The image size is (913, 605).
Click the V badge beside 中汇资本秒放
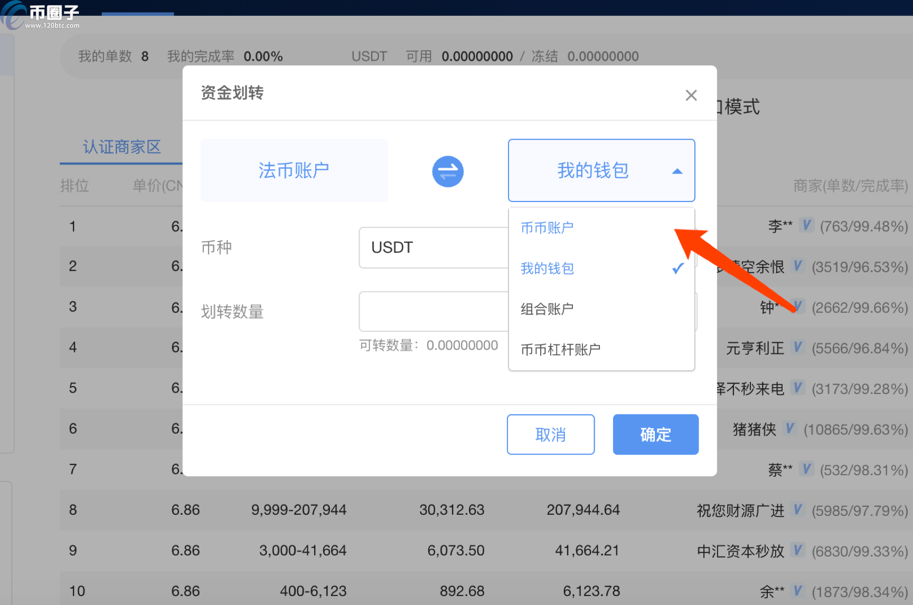[x=798, y=551]
